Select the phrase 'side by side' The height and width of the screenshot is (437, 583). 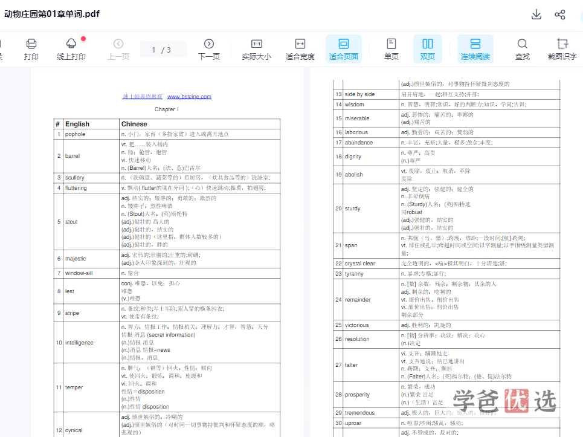coord(359,94)
